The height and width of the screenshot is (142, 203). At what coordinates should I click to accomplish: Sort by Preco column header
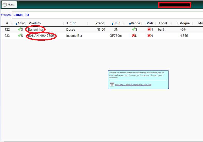coord(100,23)
